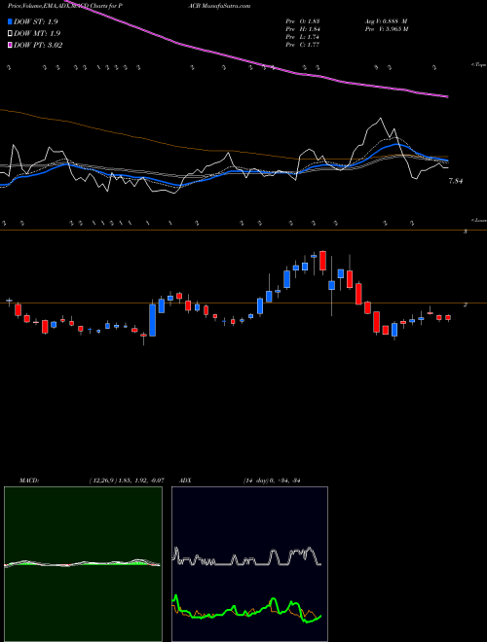Click the price level 3 axis label
The width and height of the screenshot is (487, 642).
[466, 232]
